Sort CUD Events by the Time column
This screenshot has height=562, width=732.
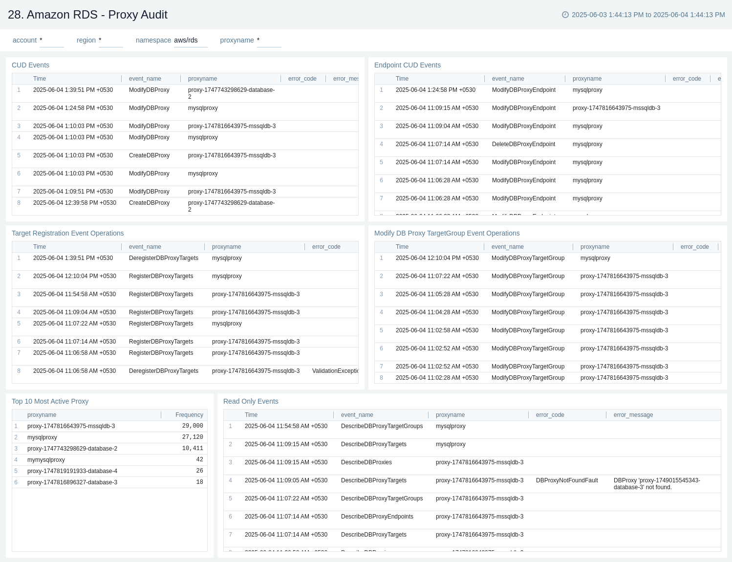[39, 79]
